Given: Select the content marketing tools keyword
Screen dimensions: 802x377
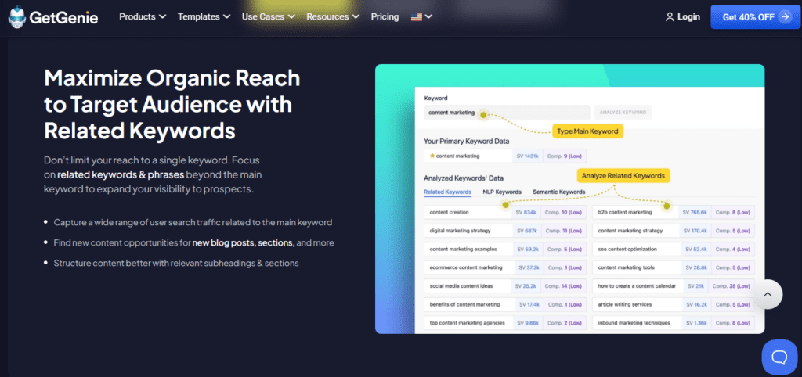Looking at the screenshot, I should click(674, 267).
